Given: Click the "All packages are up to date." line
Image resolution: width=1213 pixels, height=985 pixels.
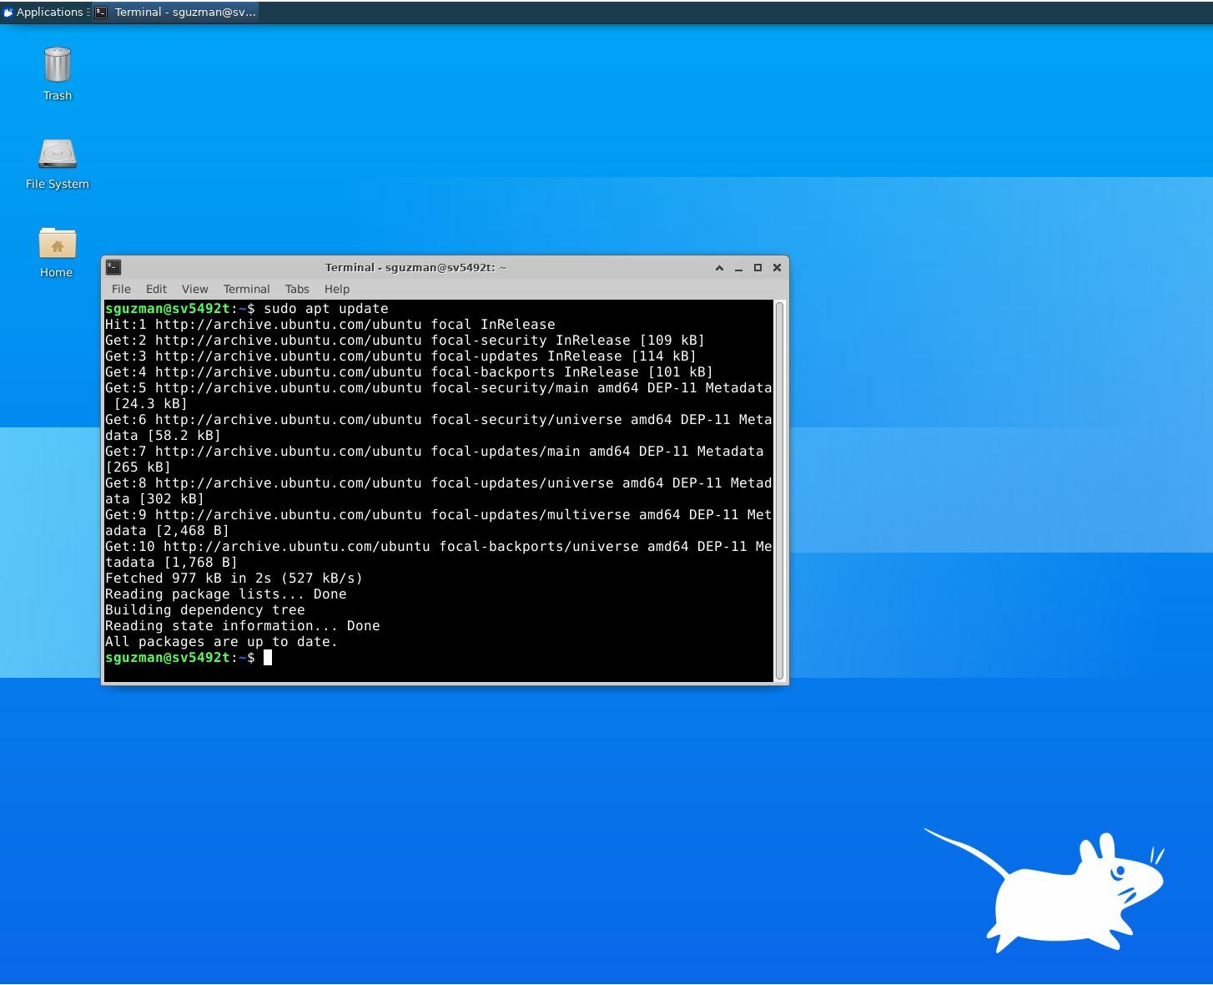Looking at the screenshot, I should click(x=221, y=642).
